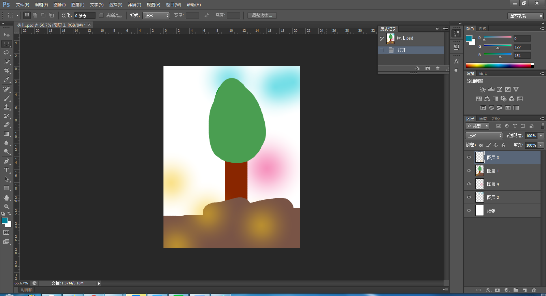Activate the Hand tool
The height and width of the screenshot is (296, 546).
click(x=6, y=198)
